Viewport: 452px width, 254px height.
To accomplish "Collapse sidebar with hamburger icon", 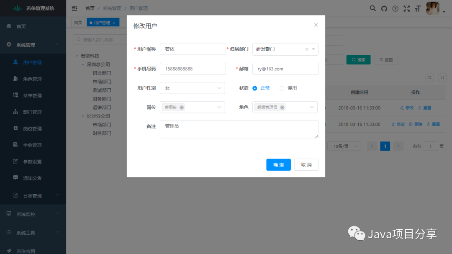I will tap(74, 8).
